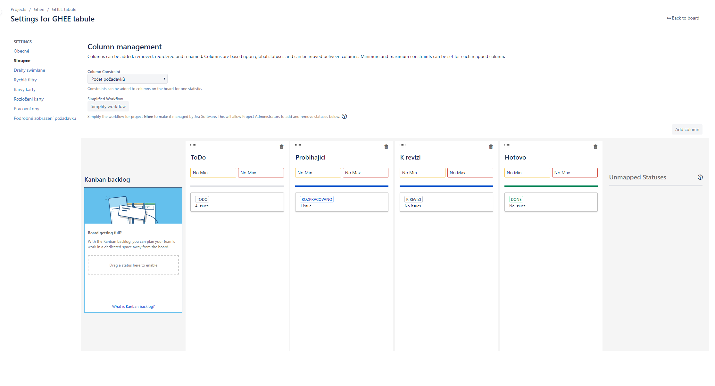Click the Probíhající column drag handle
The height and width of the screenshot is (386, 715).
click(x=298, y=146)
